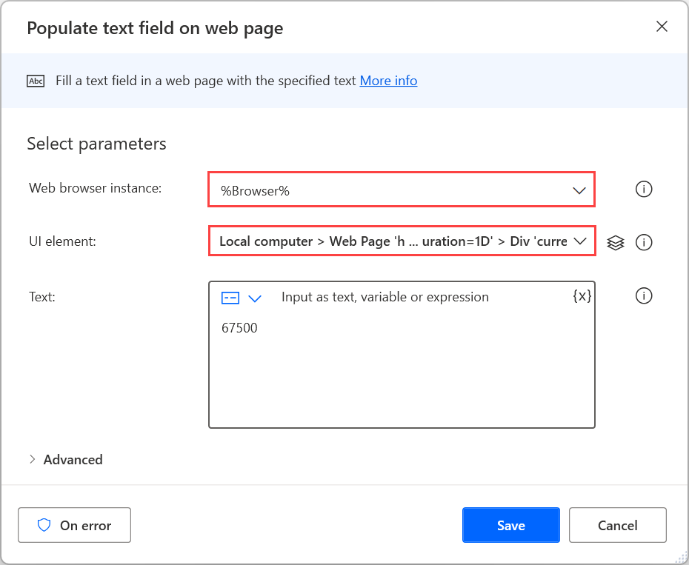Toggle the input mode icon in Text field

pos(230,298)
